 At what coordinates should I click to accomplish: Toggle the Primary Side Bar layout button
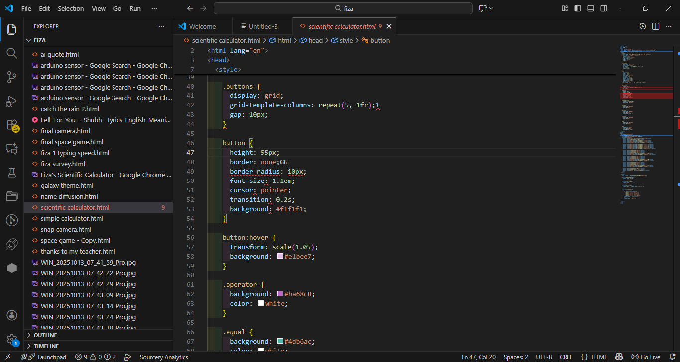578,8
